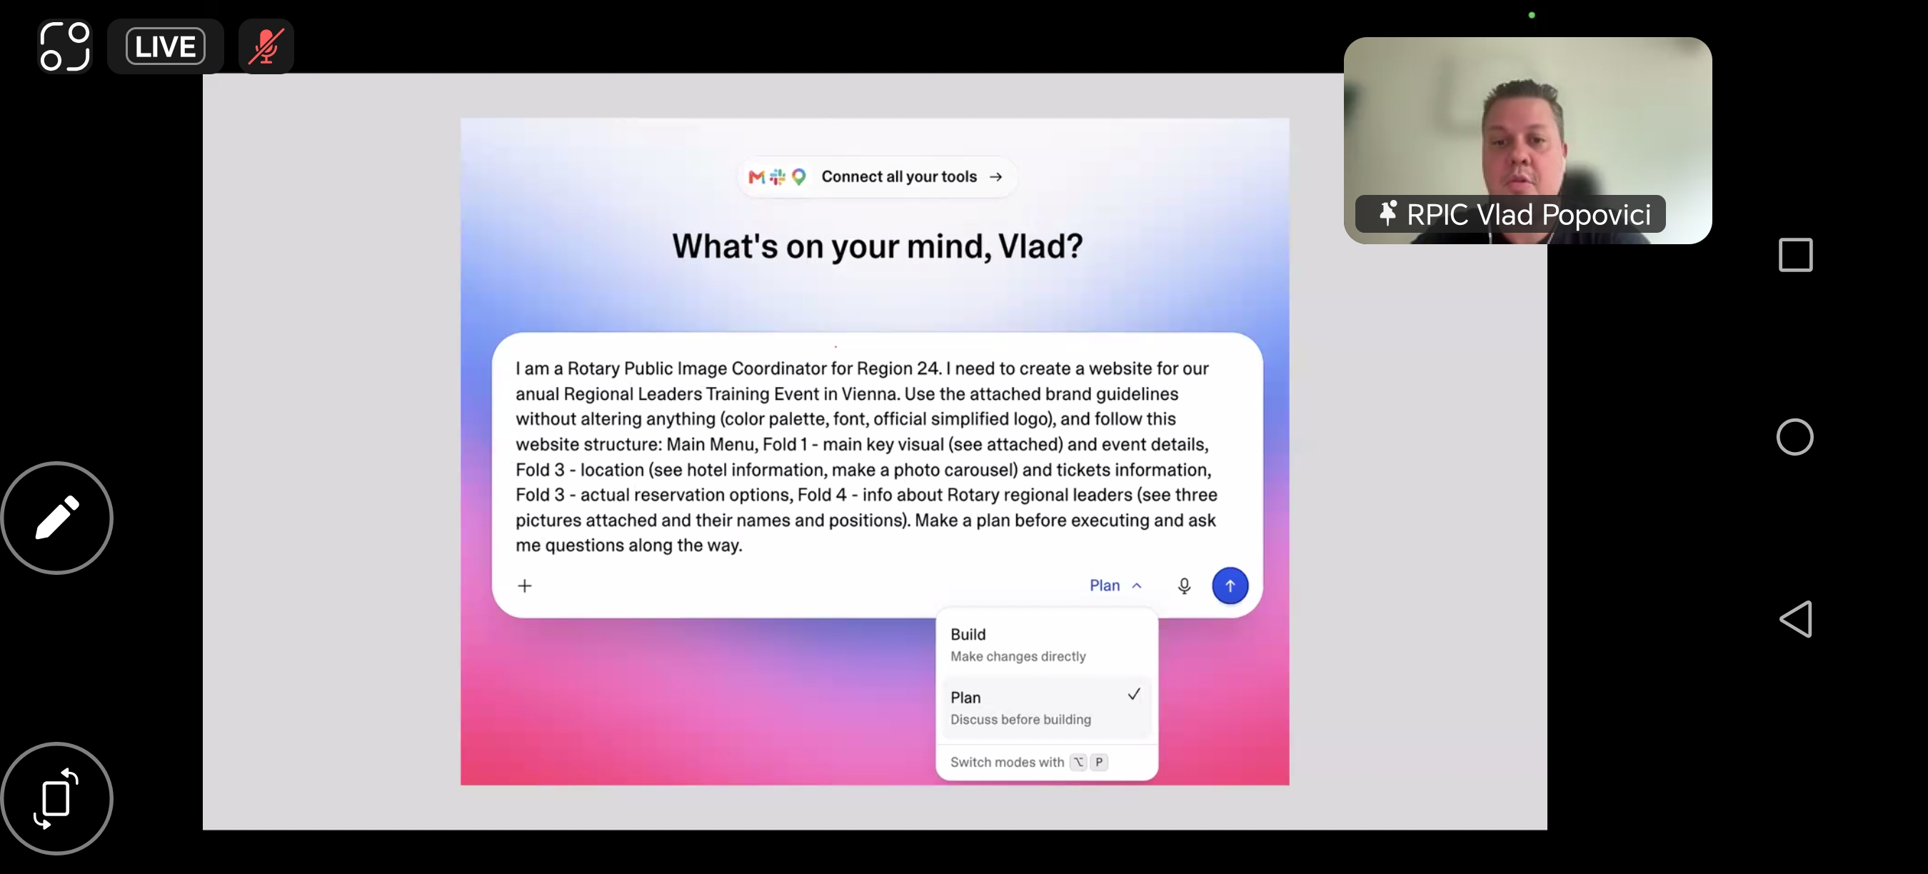Screen dimensions: 1928x874
Task: Send the prompt with the blue arrow button
Action: (x=1230, y=585)
